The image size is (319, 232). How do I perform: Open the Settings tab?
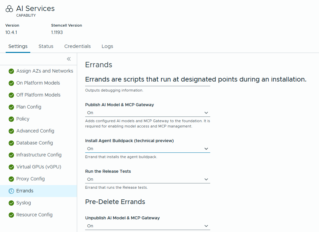coord(18,46)
